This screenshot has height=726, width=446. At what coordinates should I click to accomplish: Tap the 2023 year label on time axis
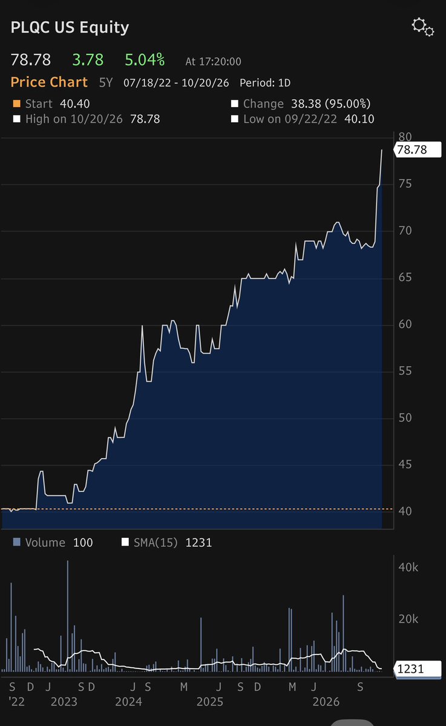coord(64,702)
